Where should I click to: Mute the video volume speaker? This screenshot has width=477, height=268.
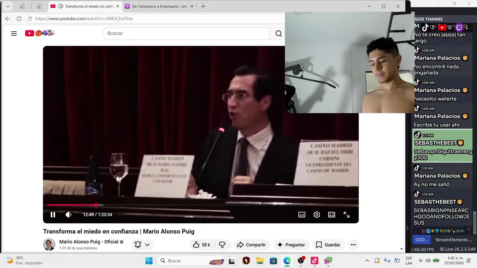point(69,214)
